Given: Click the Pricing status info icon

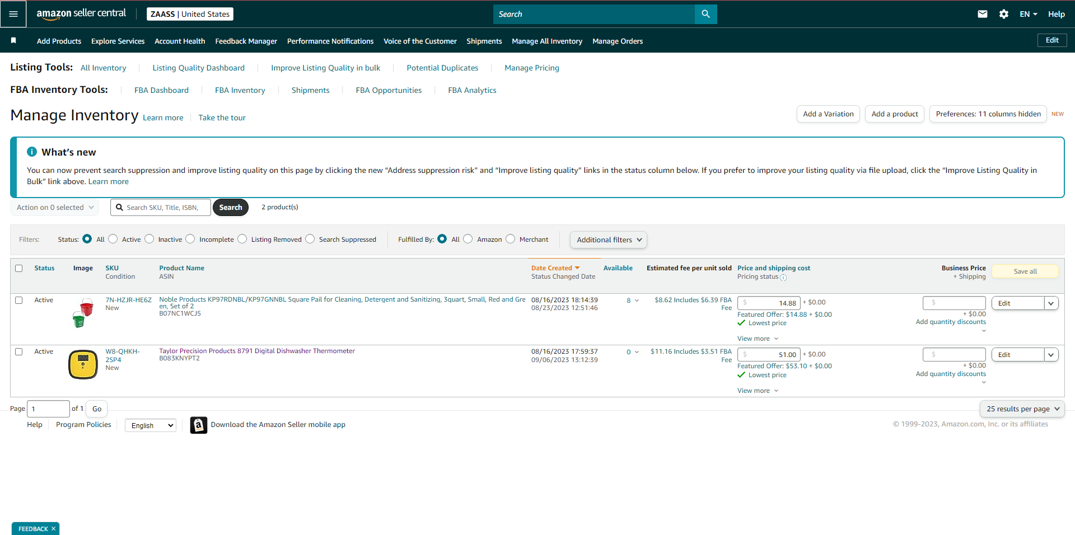Looking at the screenshot, I should pos(783,278).
